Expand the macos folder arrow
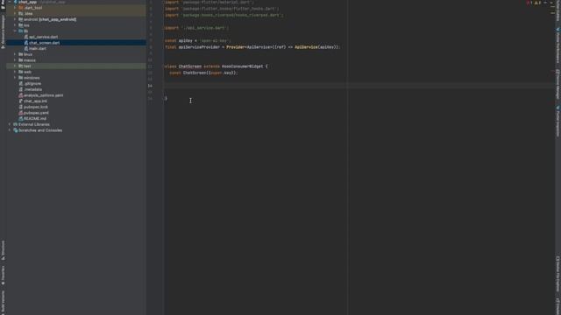Image resolution: width=561 pixels, height=315 pixels. point(15,60)
